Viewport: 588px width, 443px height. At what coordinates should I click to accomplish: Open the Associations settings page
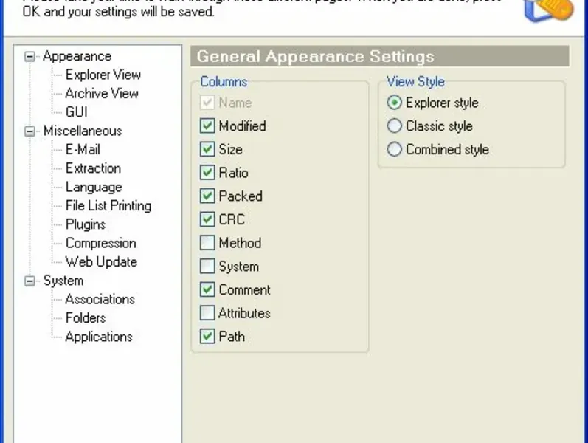coord(100,299)
